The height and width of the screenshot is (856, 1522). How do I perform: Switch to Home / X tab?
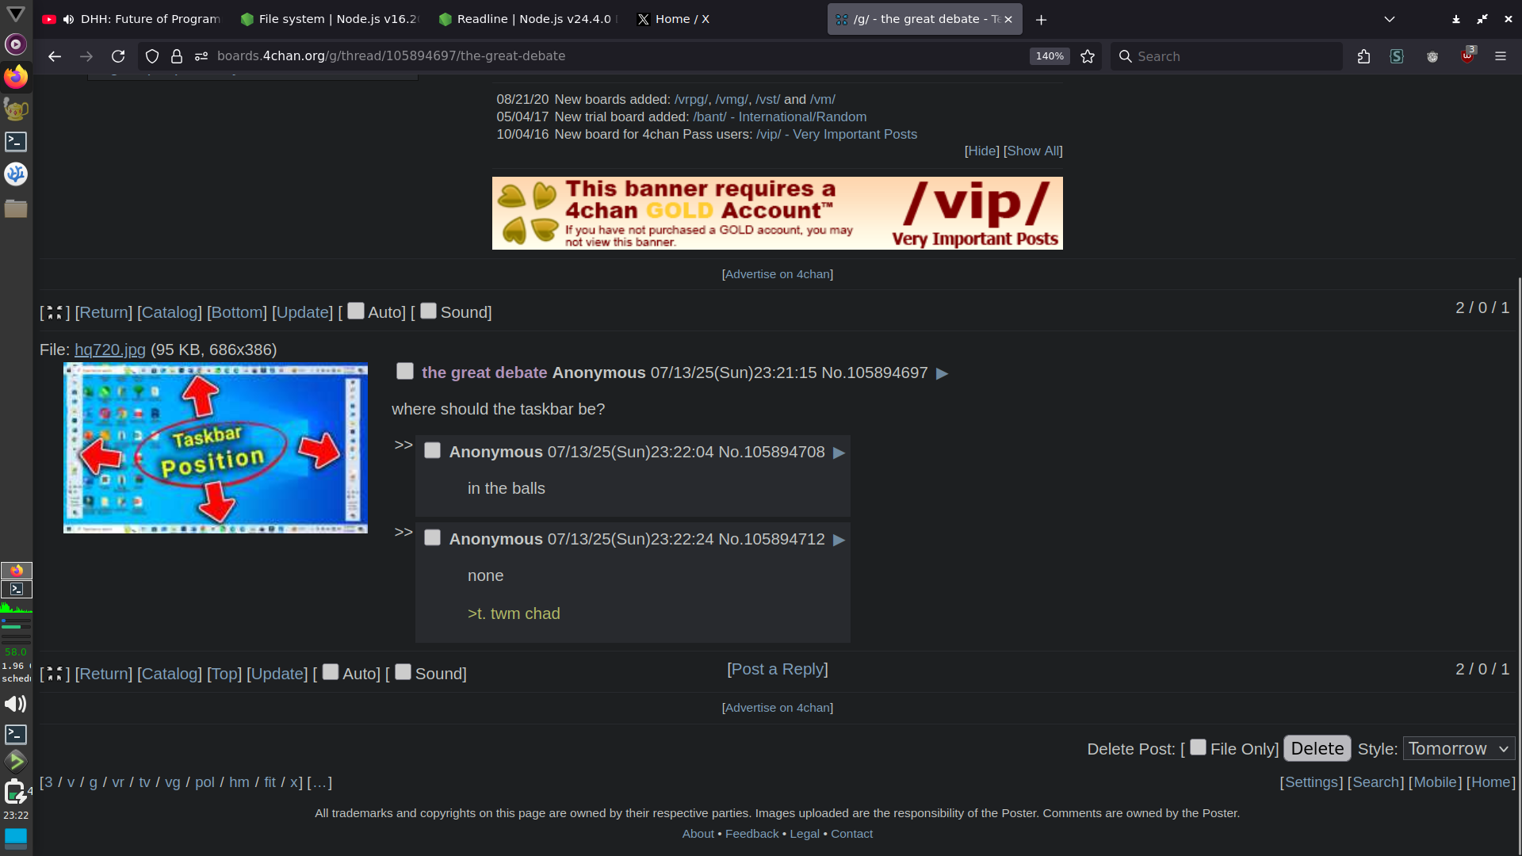(726, 19)
